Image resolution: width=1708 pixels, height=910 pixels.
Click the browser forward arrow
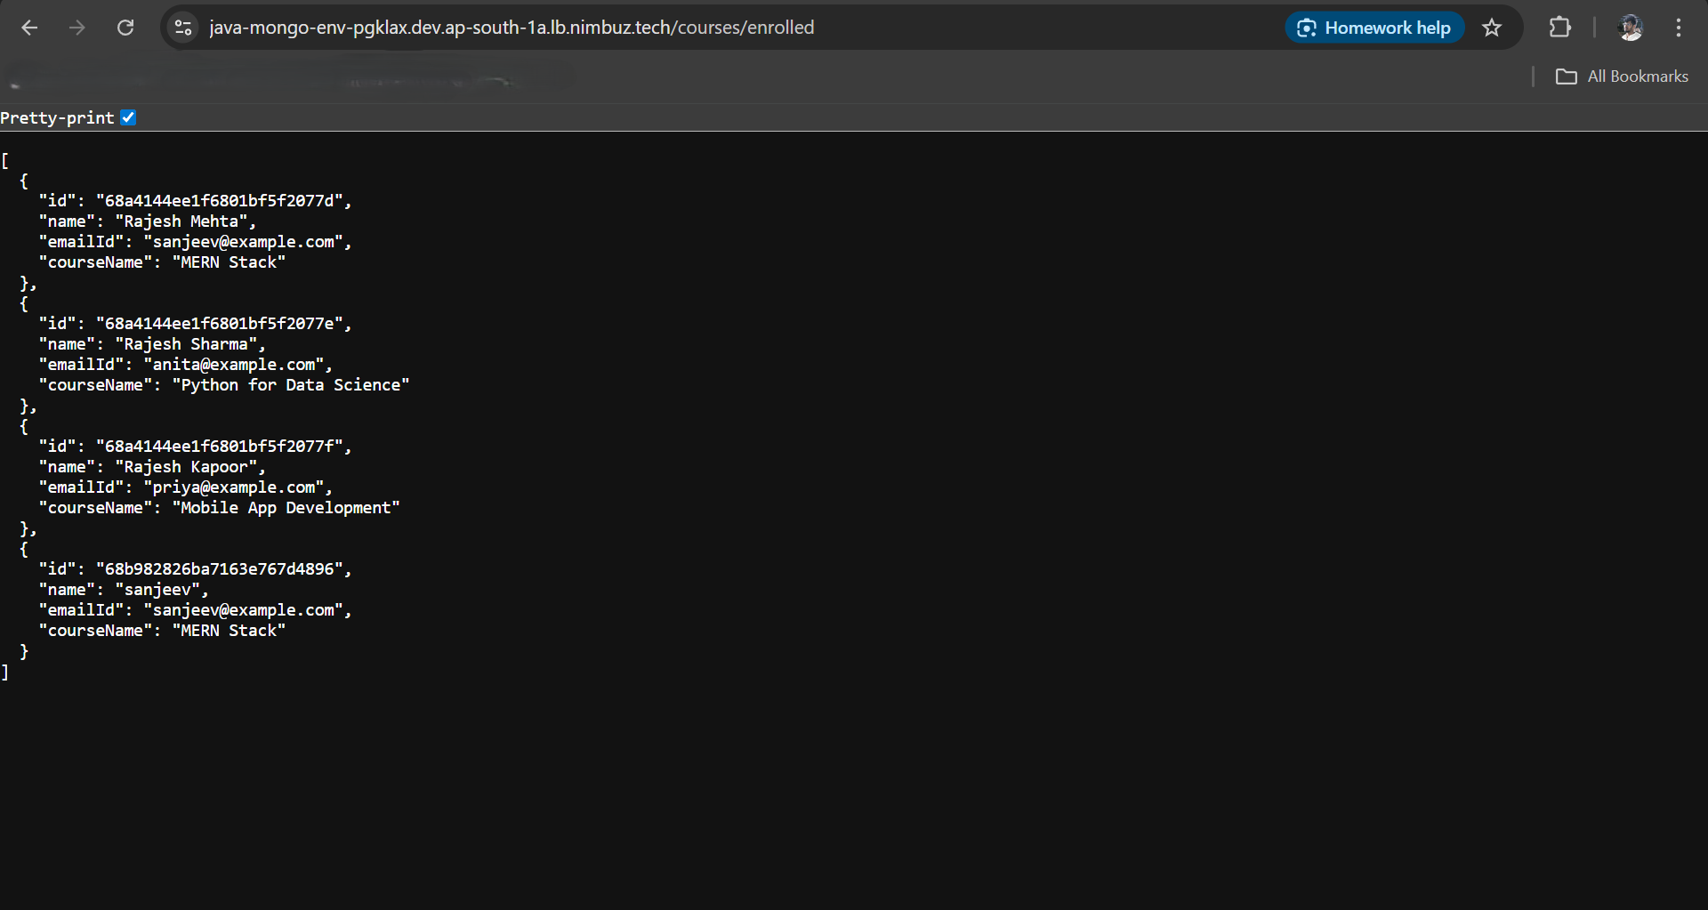coord(77,28)
